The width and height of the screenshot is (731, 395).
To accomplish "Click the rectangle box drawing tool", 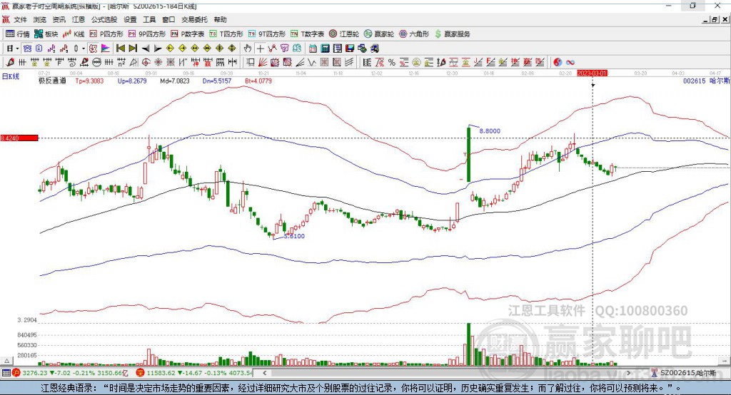I will (250, 62).
